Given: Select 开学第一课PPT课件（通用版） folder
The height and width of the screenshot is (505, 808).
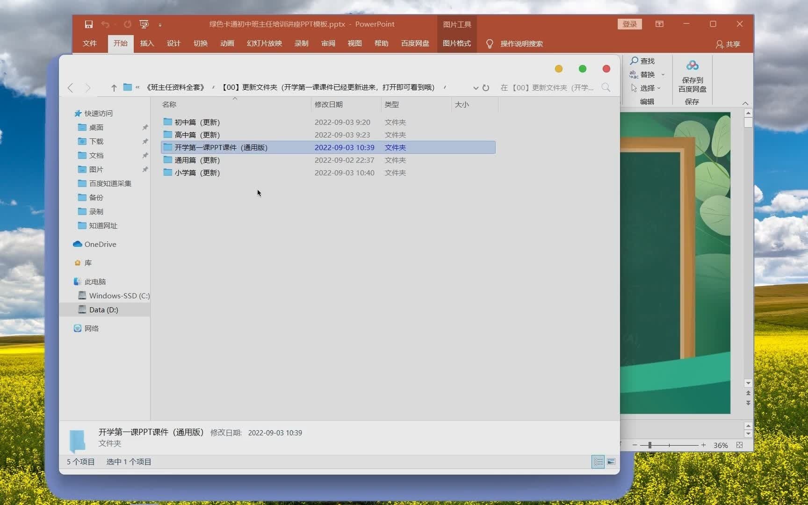Looking at the screenshot, I should point(328,147).
